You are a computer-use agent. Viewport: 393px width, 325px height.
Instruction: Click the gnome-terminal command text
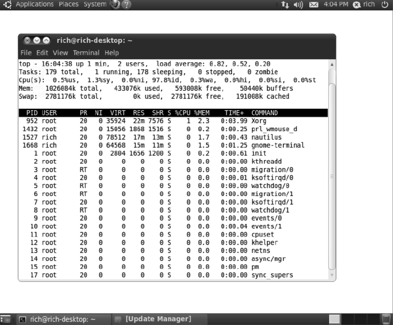(278, 145)
